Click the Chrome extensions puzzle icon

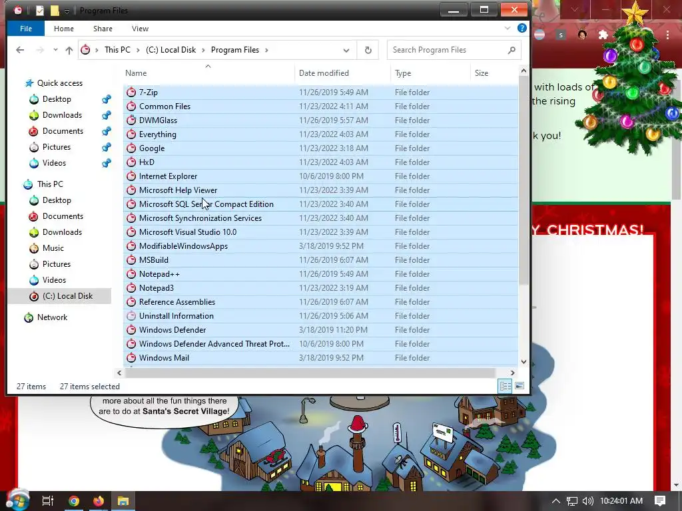coord(603,35)
